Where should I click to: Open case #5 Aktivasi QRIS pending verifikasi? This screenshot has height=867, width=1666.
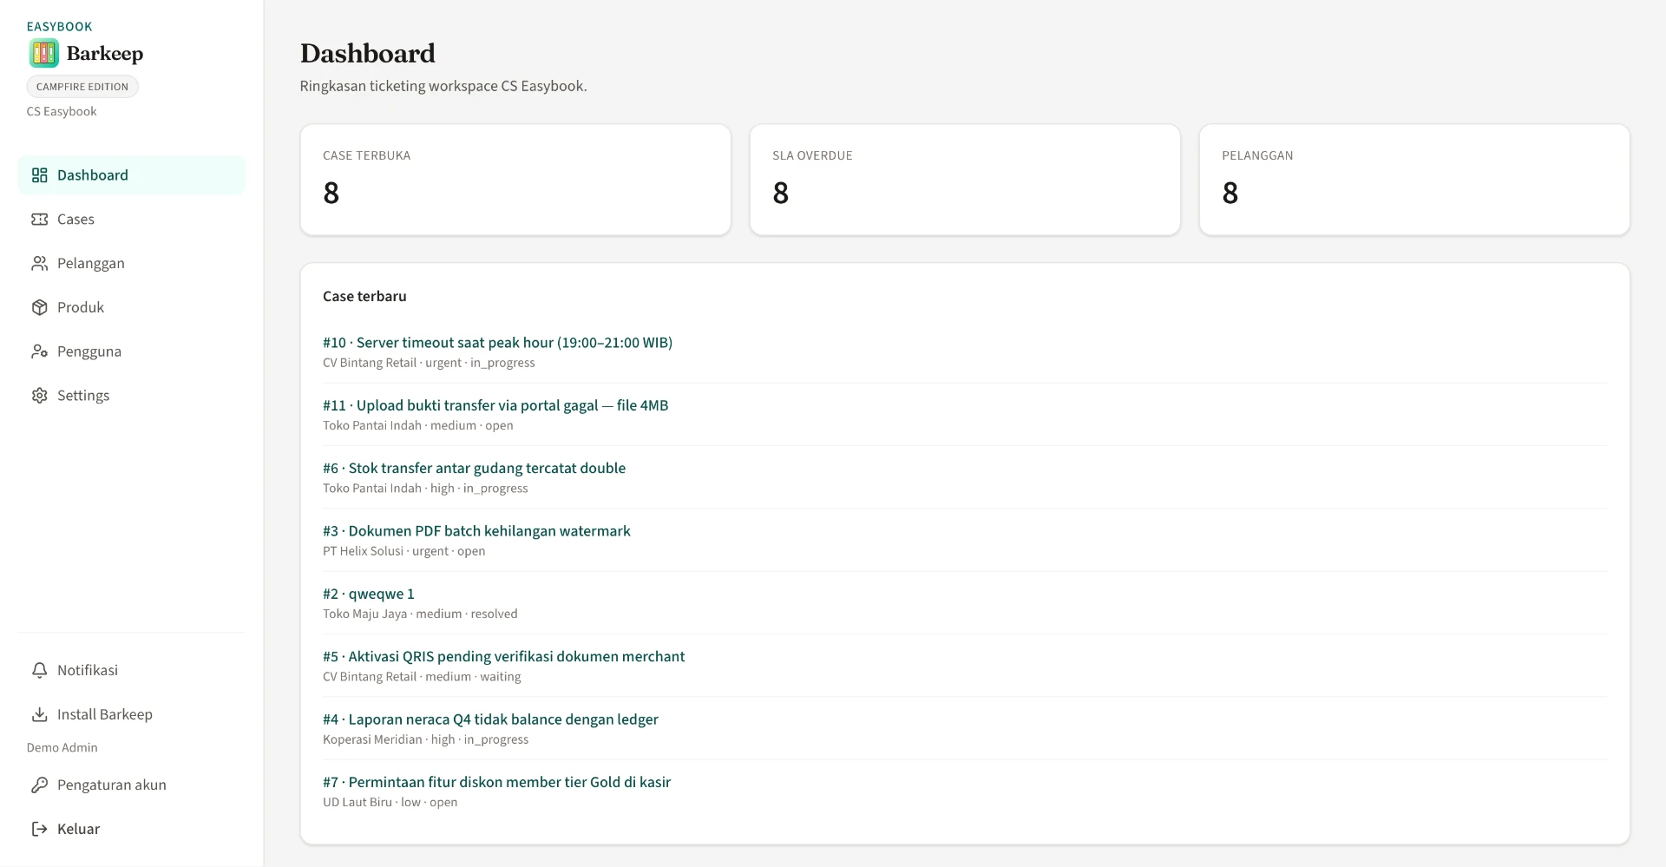coord(503,656)
